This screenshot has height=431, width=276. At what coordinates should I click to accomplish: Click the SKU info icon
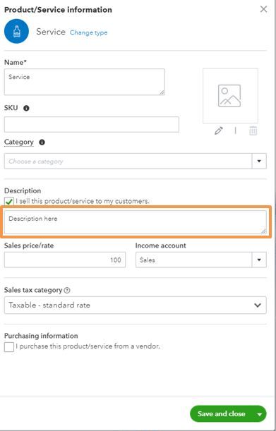point(26,108)
